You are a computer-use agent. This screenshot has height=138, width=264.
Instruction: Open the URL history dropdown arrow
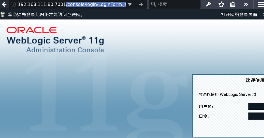[130, 4]
